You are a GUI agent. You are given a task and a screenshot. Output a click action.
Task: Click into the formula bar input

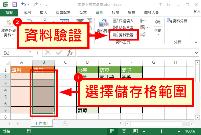(x=135, y=52)
